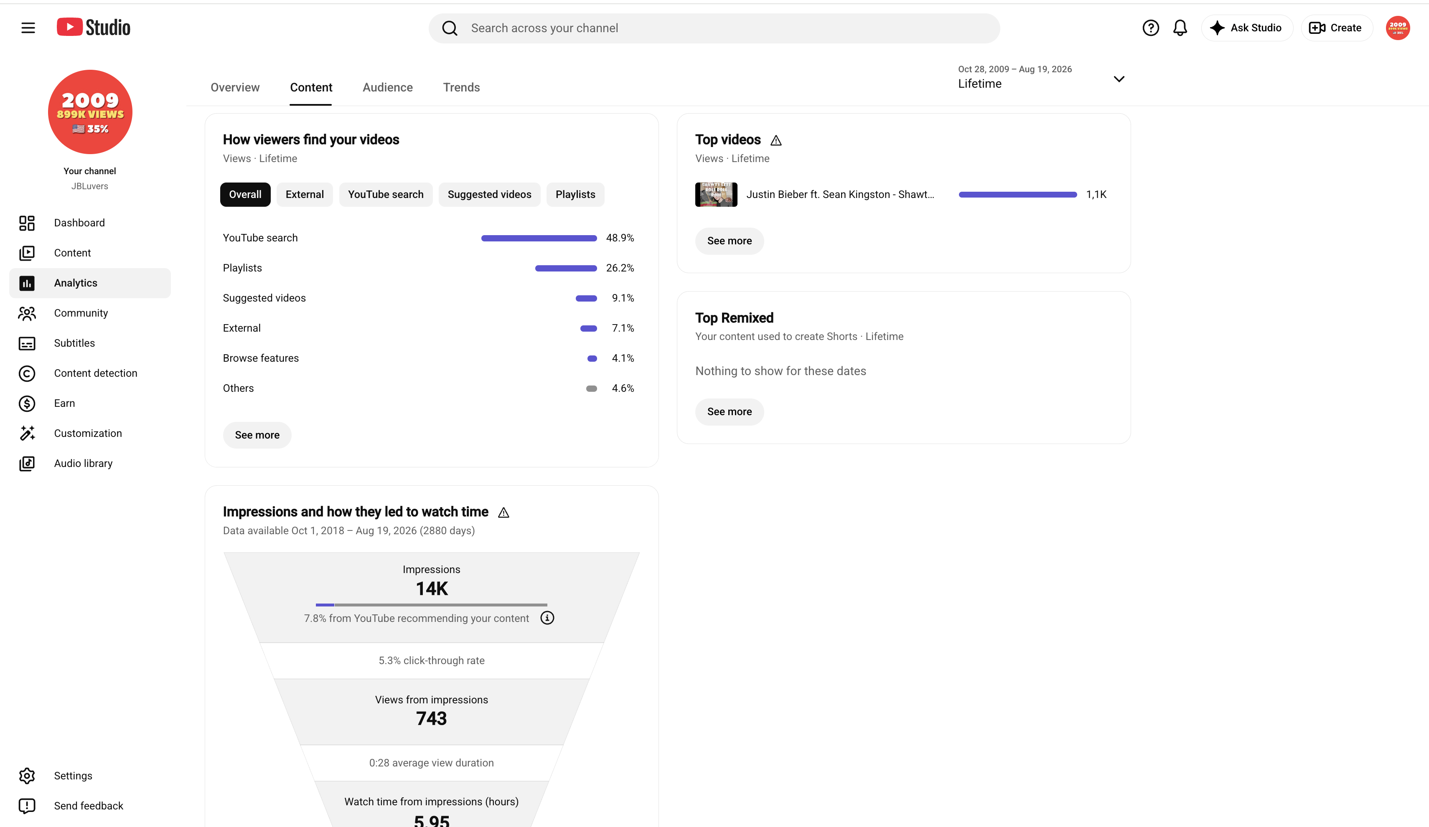Switch to the Overview tab
This screenshot has height=827, width=1429.
coord(235,87)
